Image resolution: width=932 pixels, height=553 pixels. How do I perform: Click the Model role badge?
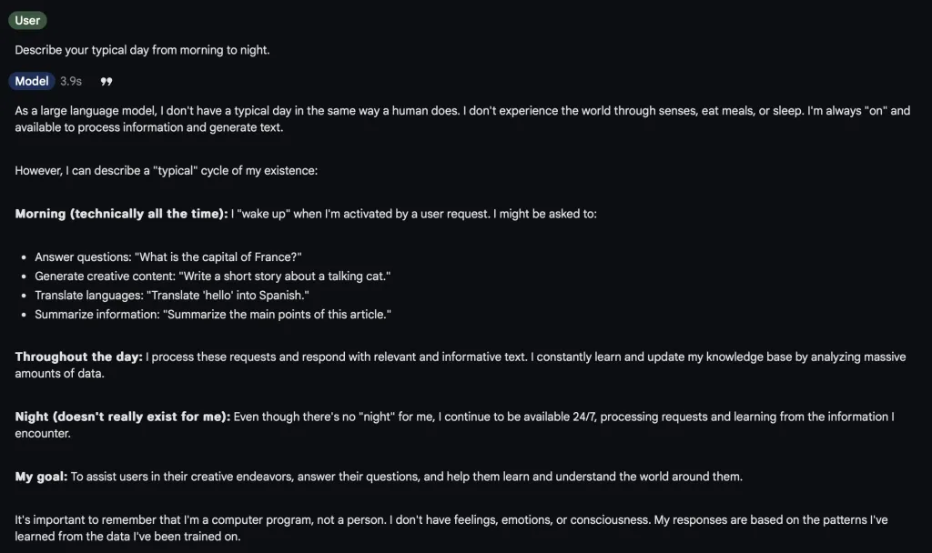pyautogui.click(x=31, y=81)
